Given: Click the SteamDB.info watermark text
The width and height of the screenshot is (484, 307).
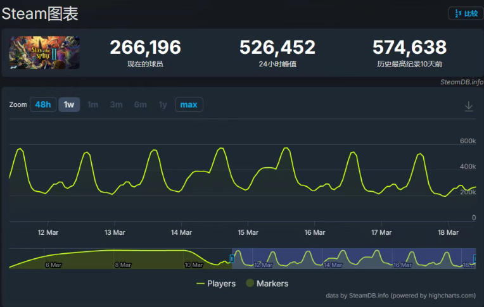Looking at the screenshot, I should 461,82.
